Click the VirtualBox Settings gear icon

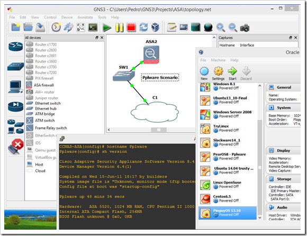(218, 74)
